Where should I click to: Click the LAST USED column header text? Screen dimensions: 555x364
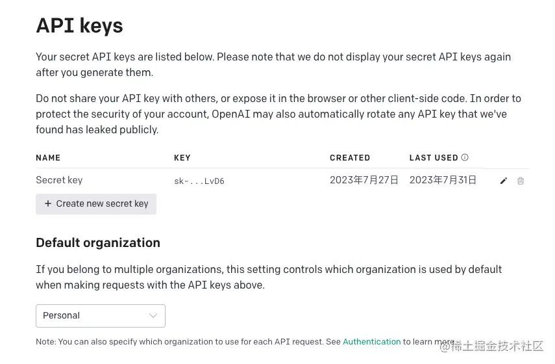tap(434, 158)
